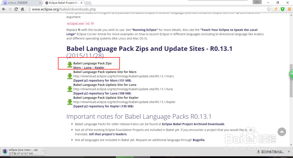Click the round back-to-top arrow button

282,132
